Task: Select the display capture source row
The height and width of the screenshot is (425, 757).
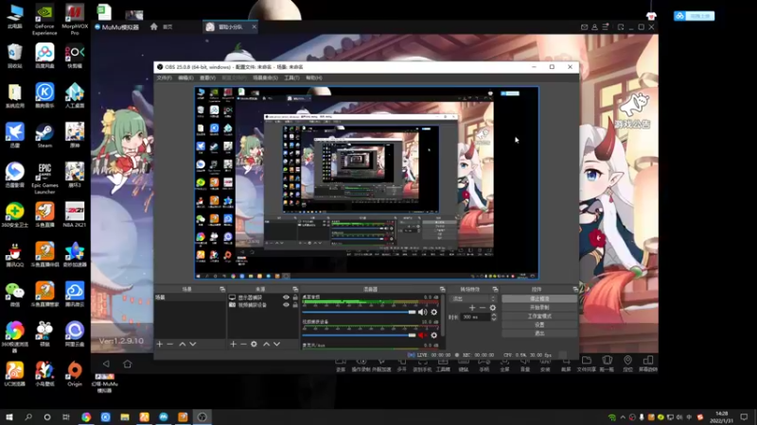Action: tap(263, 297)
